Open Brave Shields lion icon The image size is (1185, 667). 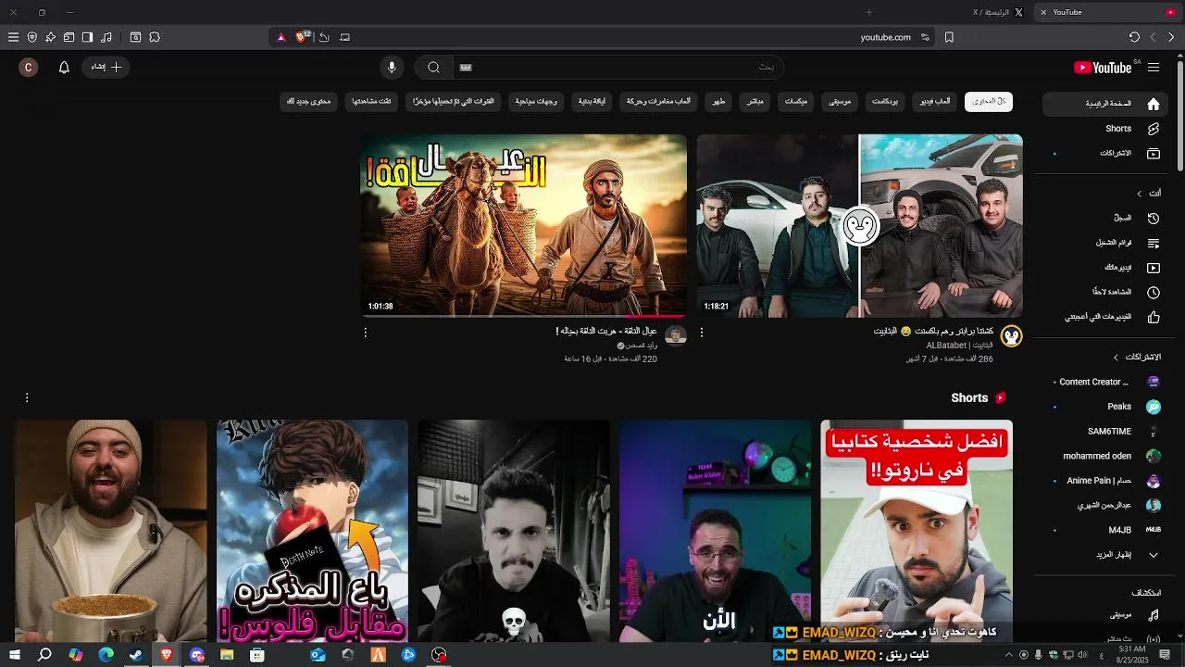[301, 37]
